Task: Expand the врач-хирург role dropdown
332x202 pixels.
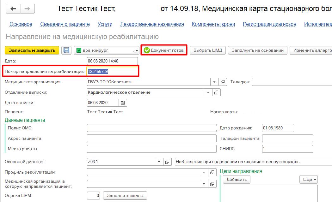Action: [x=137, y=50]
